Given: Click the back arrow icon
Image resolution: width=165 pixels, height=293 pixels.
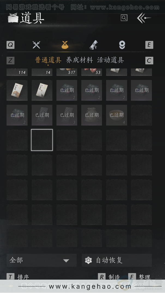Looking at the screenshot, I should (144, 18).
